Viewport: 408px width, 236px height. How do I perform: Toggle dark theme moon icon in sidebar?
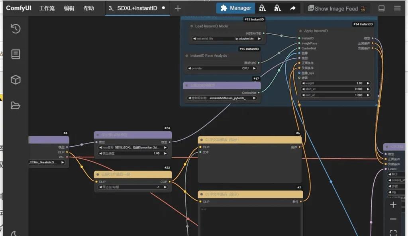click(15, 233)
